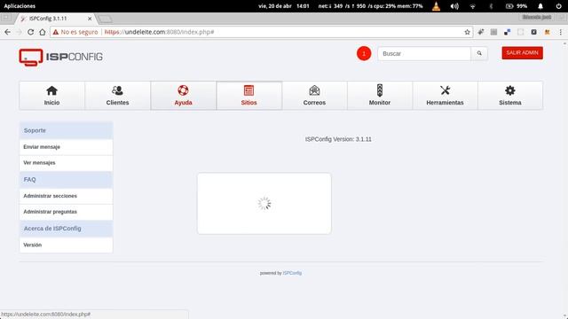The height and width of the screenshot is (319, 568).
Task: Follow the ISPConfig footer link
Action: [x=292, y=273]
